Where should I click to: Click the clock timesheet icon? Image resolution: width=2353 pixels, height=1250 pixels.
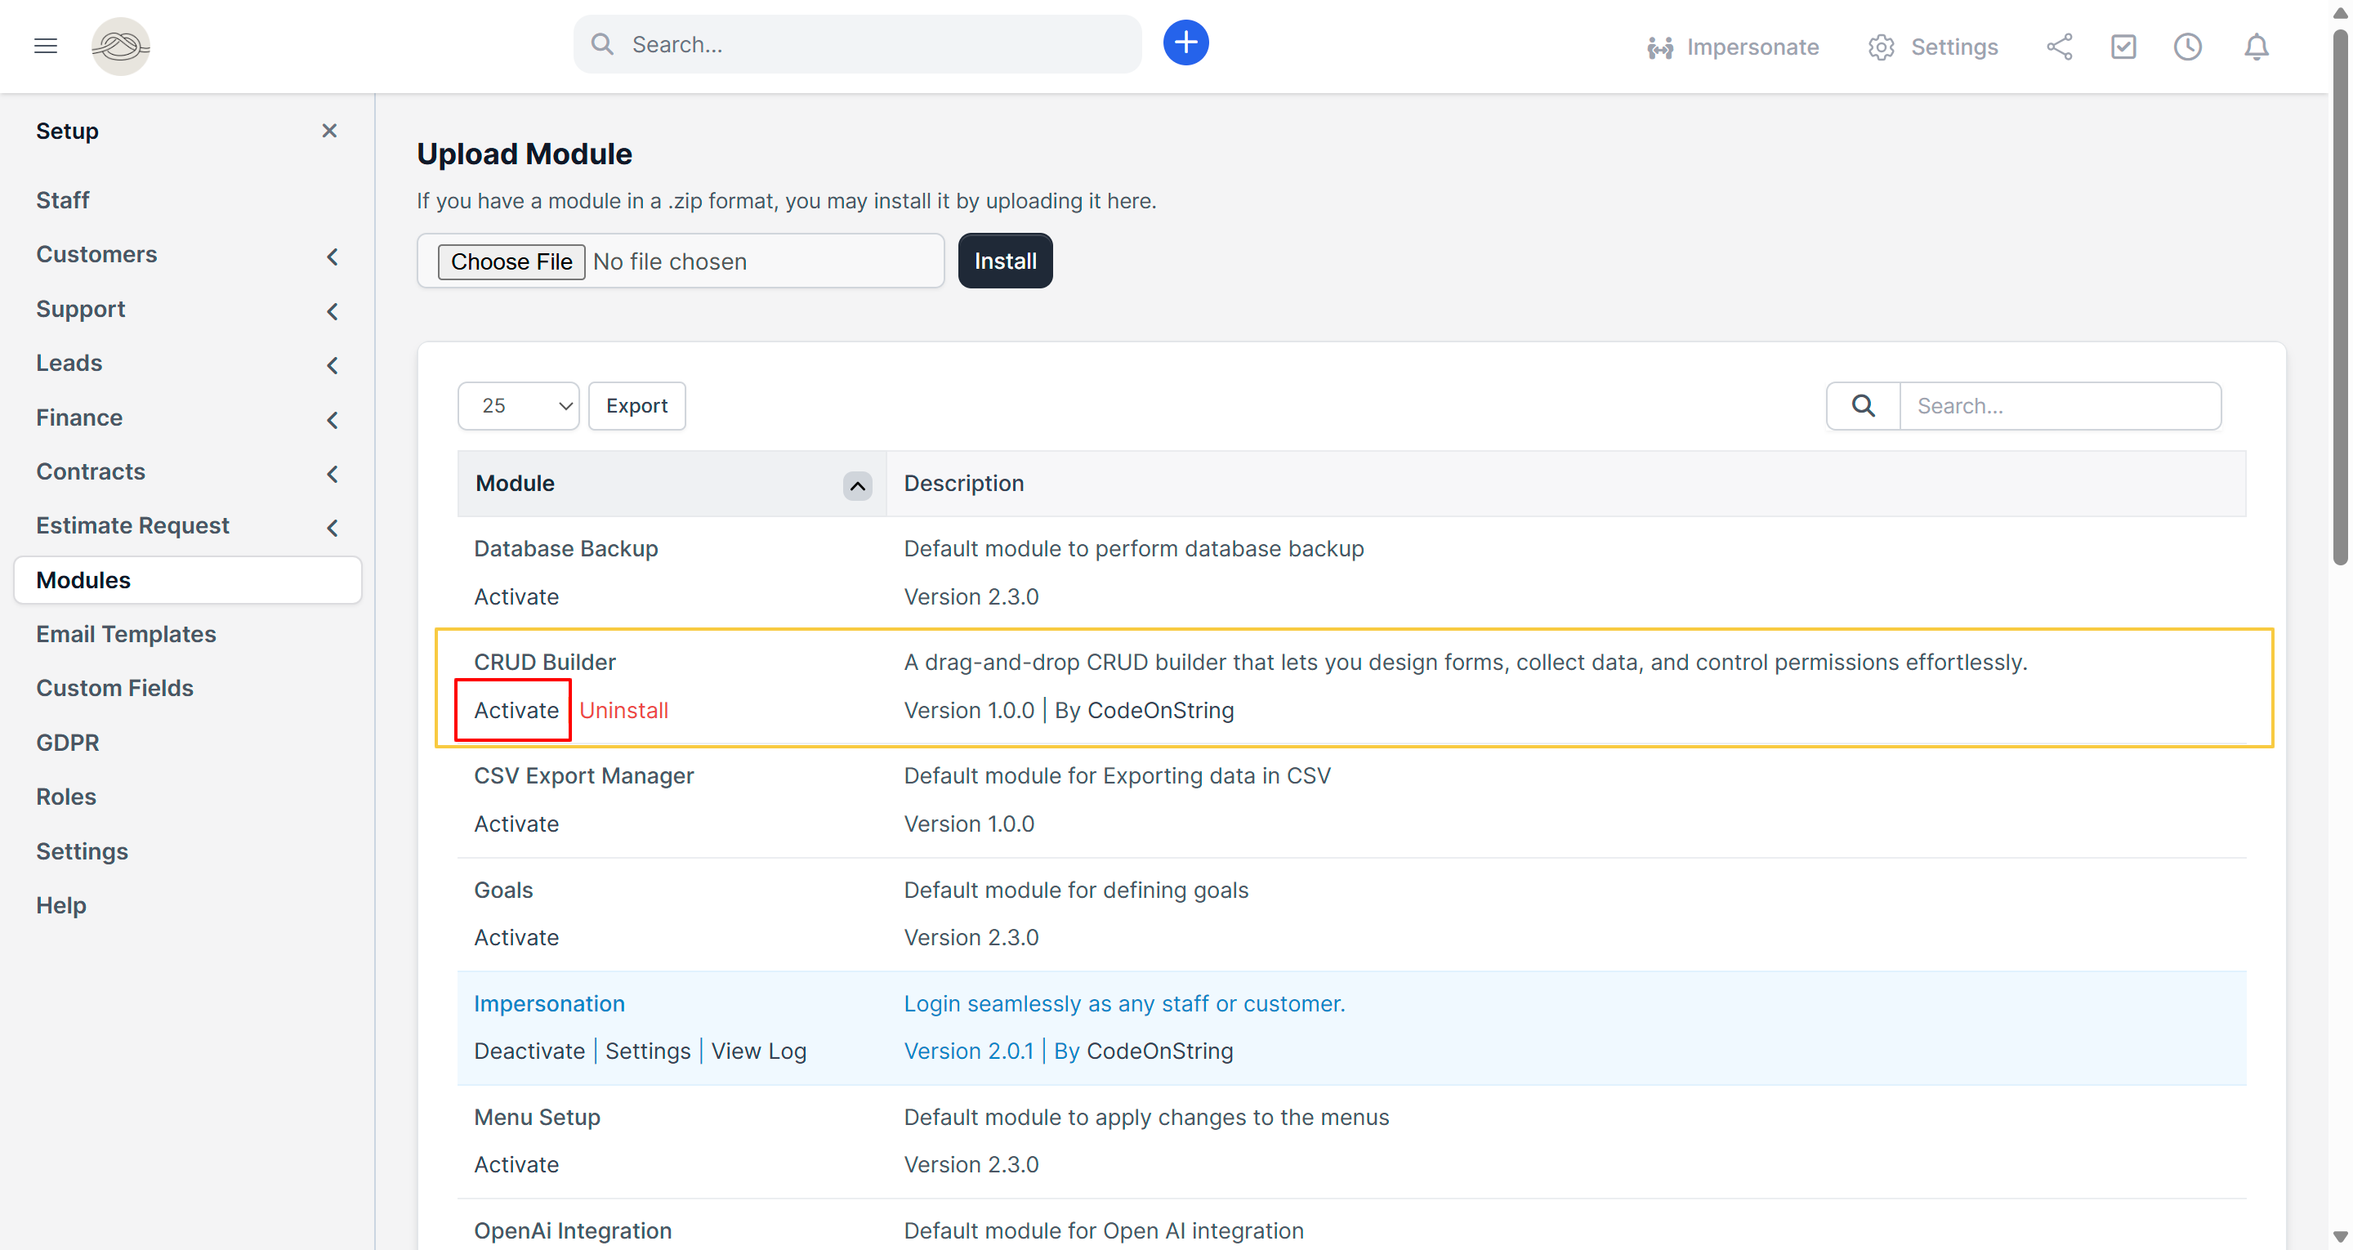2187,47
